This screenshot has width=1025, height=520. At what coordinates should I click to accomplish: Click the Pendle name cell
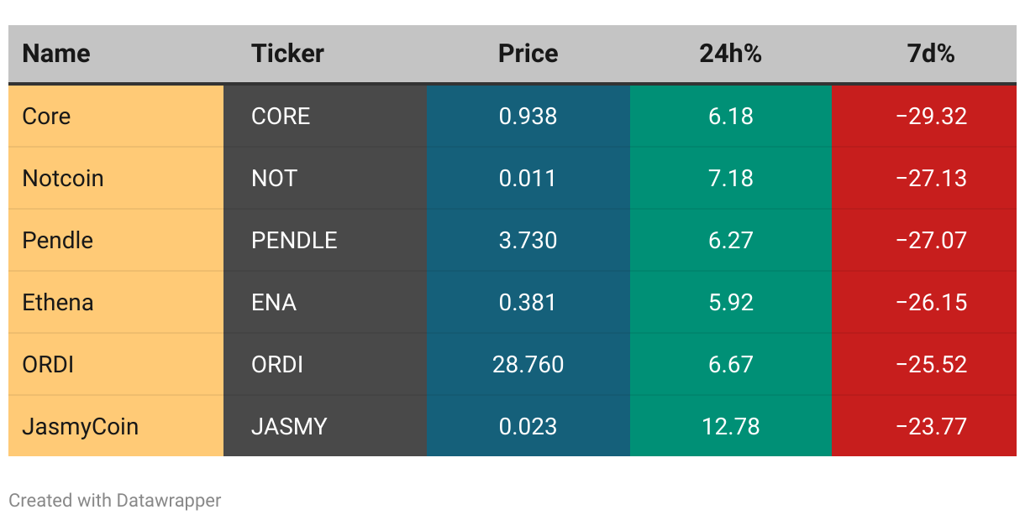click(x=58, y=240)
